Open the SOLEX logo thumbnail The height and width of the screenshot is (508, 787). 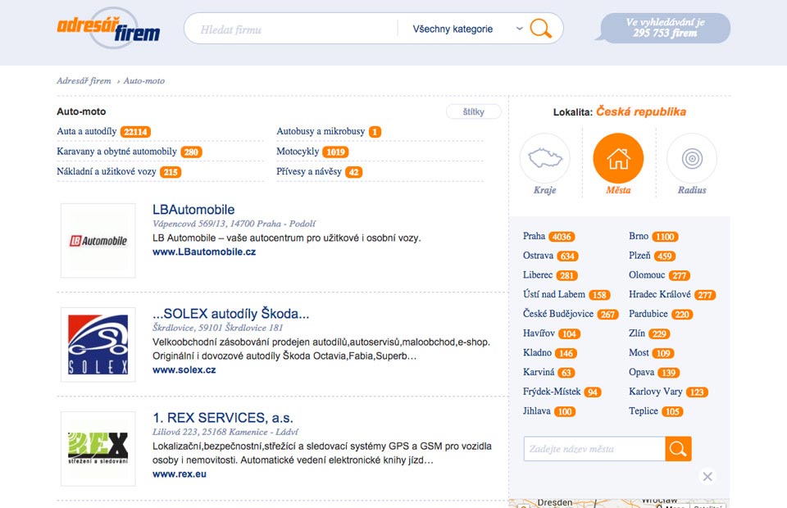coord(98,344)
